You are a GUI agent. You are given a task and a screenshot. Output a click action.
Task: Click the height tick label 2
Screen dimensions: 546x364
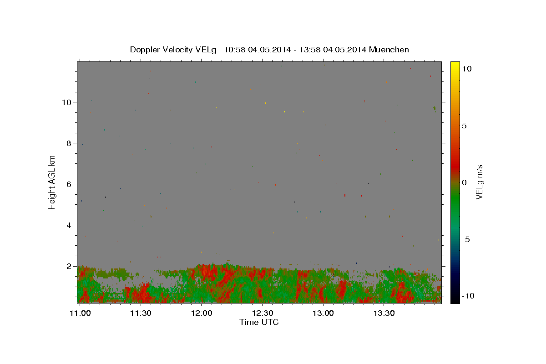[x=69, y=266]
